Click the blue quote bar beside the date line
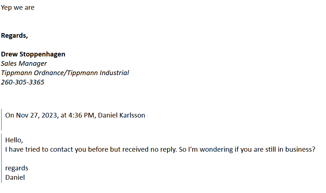The image size is (326, 193). click(x=1, y=120)
